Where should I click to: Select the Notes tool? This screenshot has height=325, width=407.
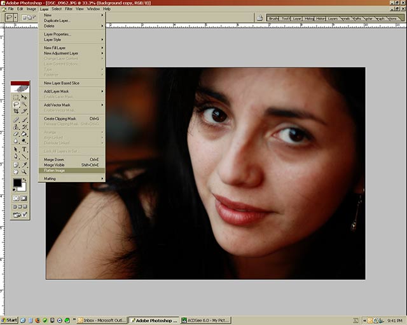click(16, 165)
